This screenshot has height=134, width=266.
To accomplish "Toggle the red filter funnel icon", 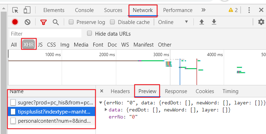I will pos(43,22).
